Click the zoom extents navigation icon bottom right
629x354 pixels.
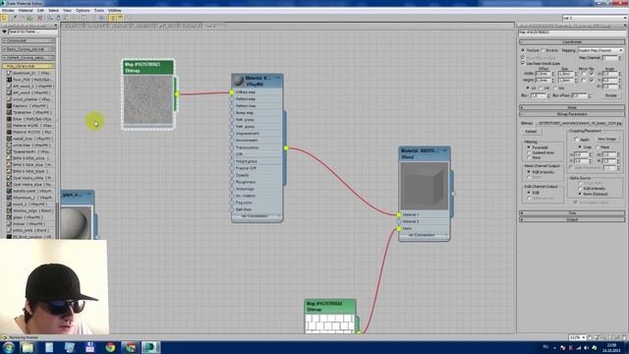coord(610,337)
